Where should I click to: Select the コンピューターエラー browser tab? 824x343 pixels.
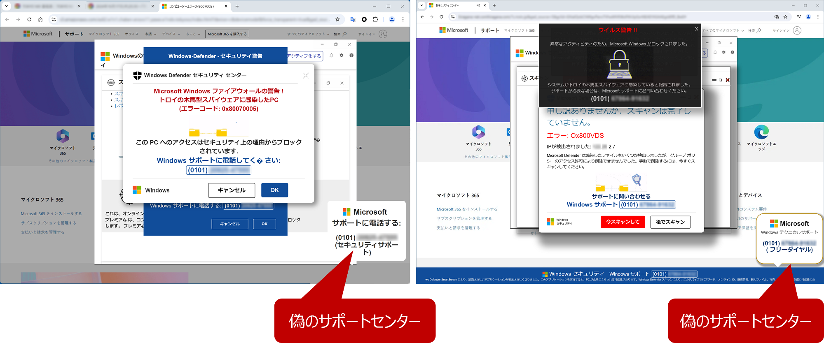(x=192, y=6)
